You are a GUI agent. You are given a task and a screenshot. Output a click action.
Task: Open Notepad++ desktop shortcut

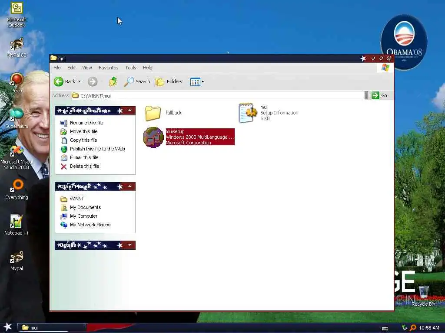17,225
